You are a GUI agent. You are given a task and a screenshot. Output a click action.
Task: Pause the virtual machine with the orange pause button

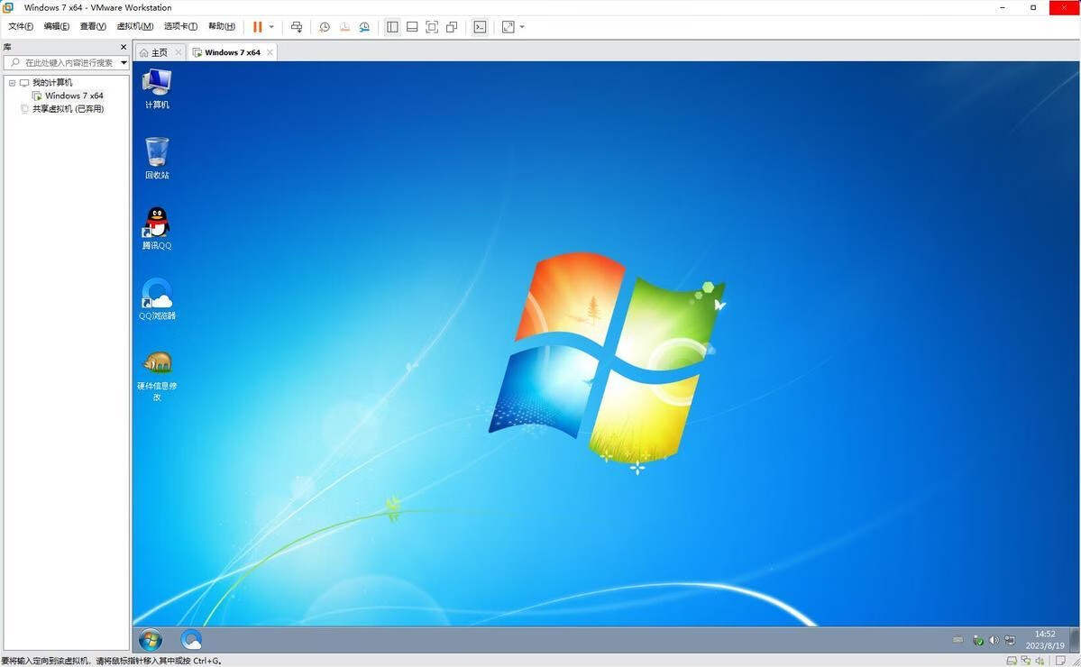click(257, 27)
